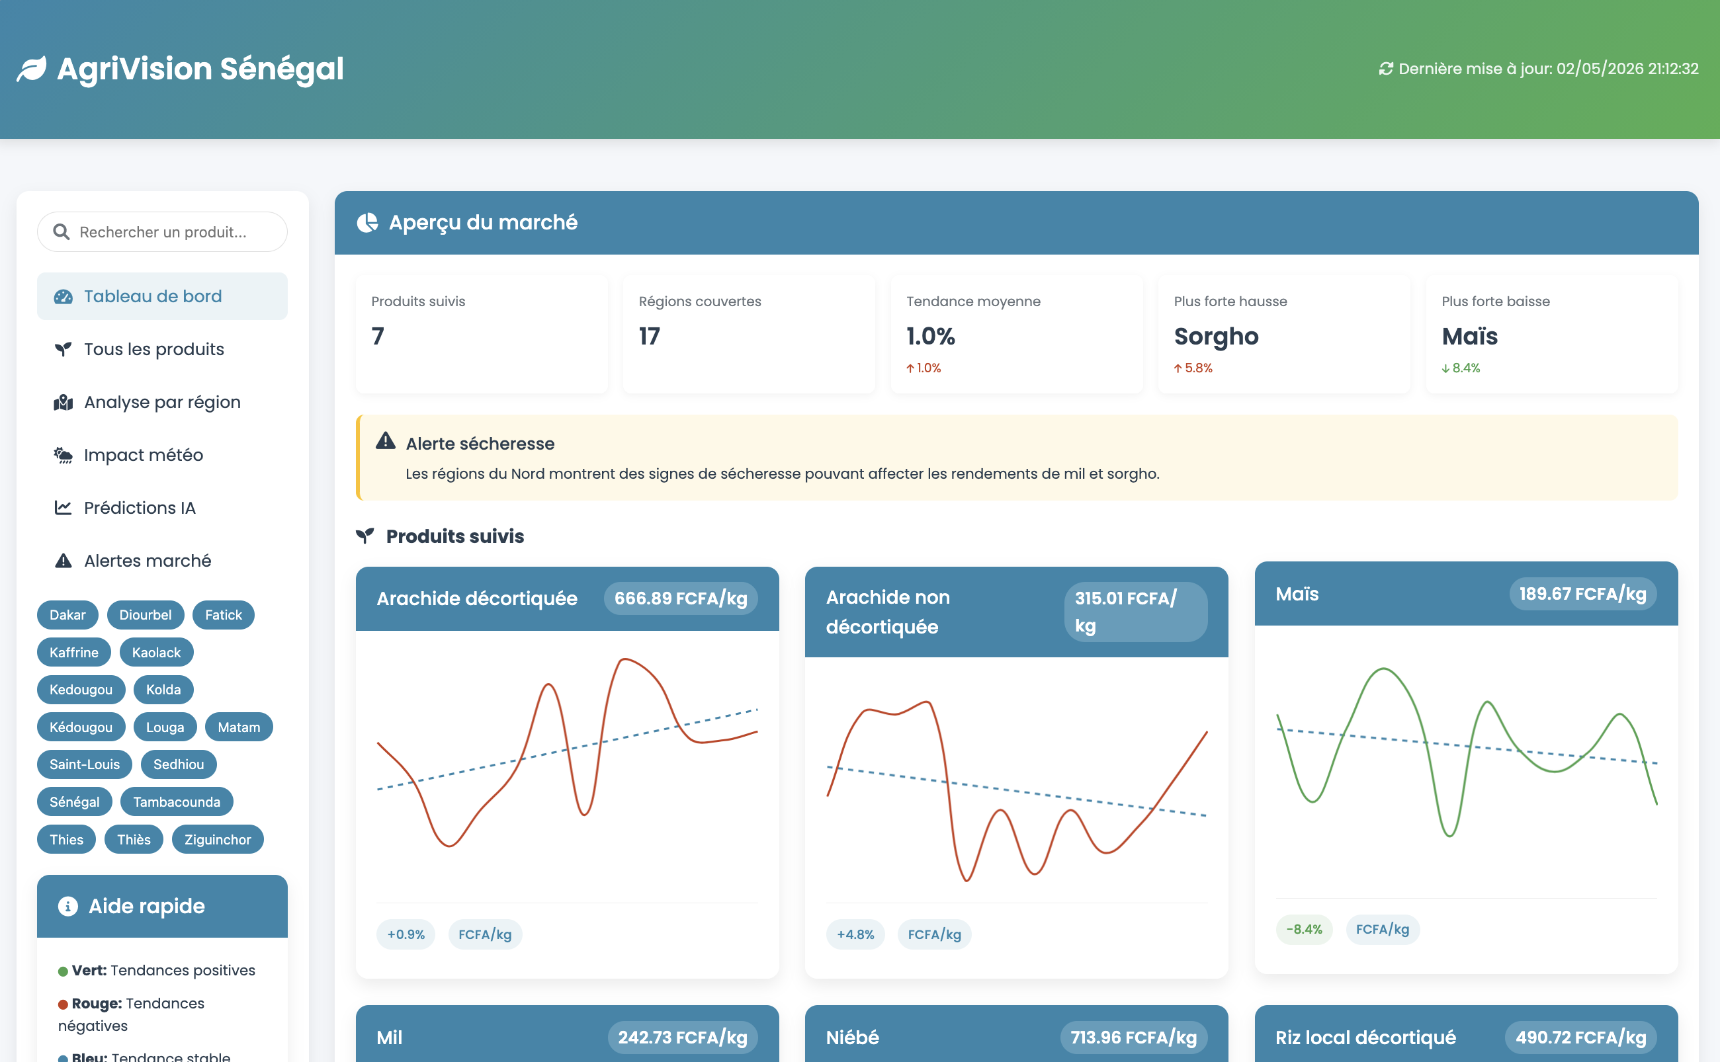Click the 490.72 FCFA/kg price badge
Screen dimensions: 1720x1062
point(1581,1038)
